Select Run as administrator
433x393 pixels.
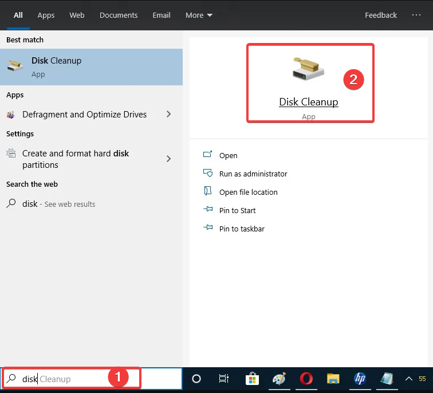pyautogui.click(x=253, y=174)
